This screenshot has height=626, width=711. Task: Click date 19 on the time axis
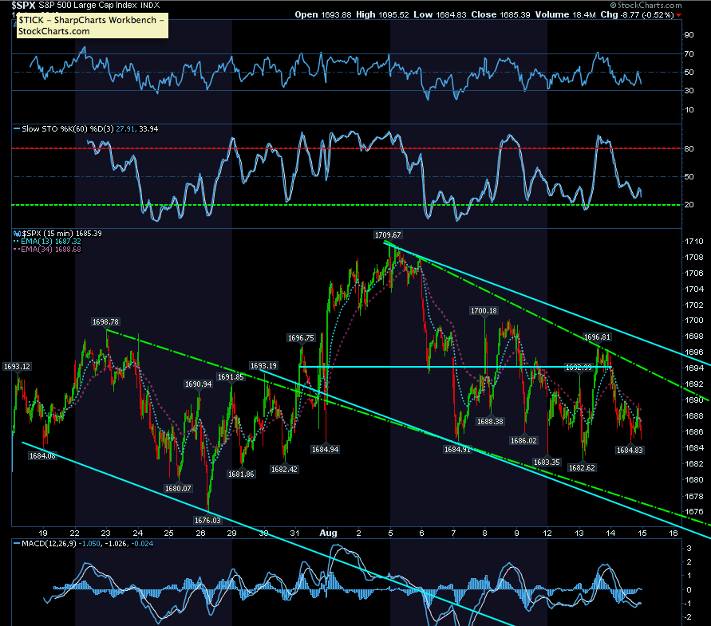coord(43,533)
